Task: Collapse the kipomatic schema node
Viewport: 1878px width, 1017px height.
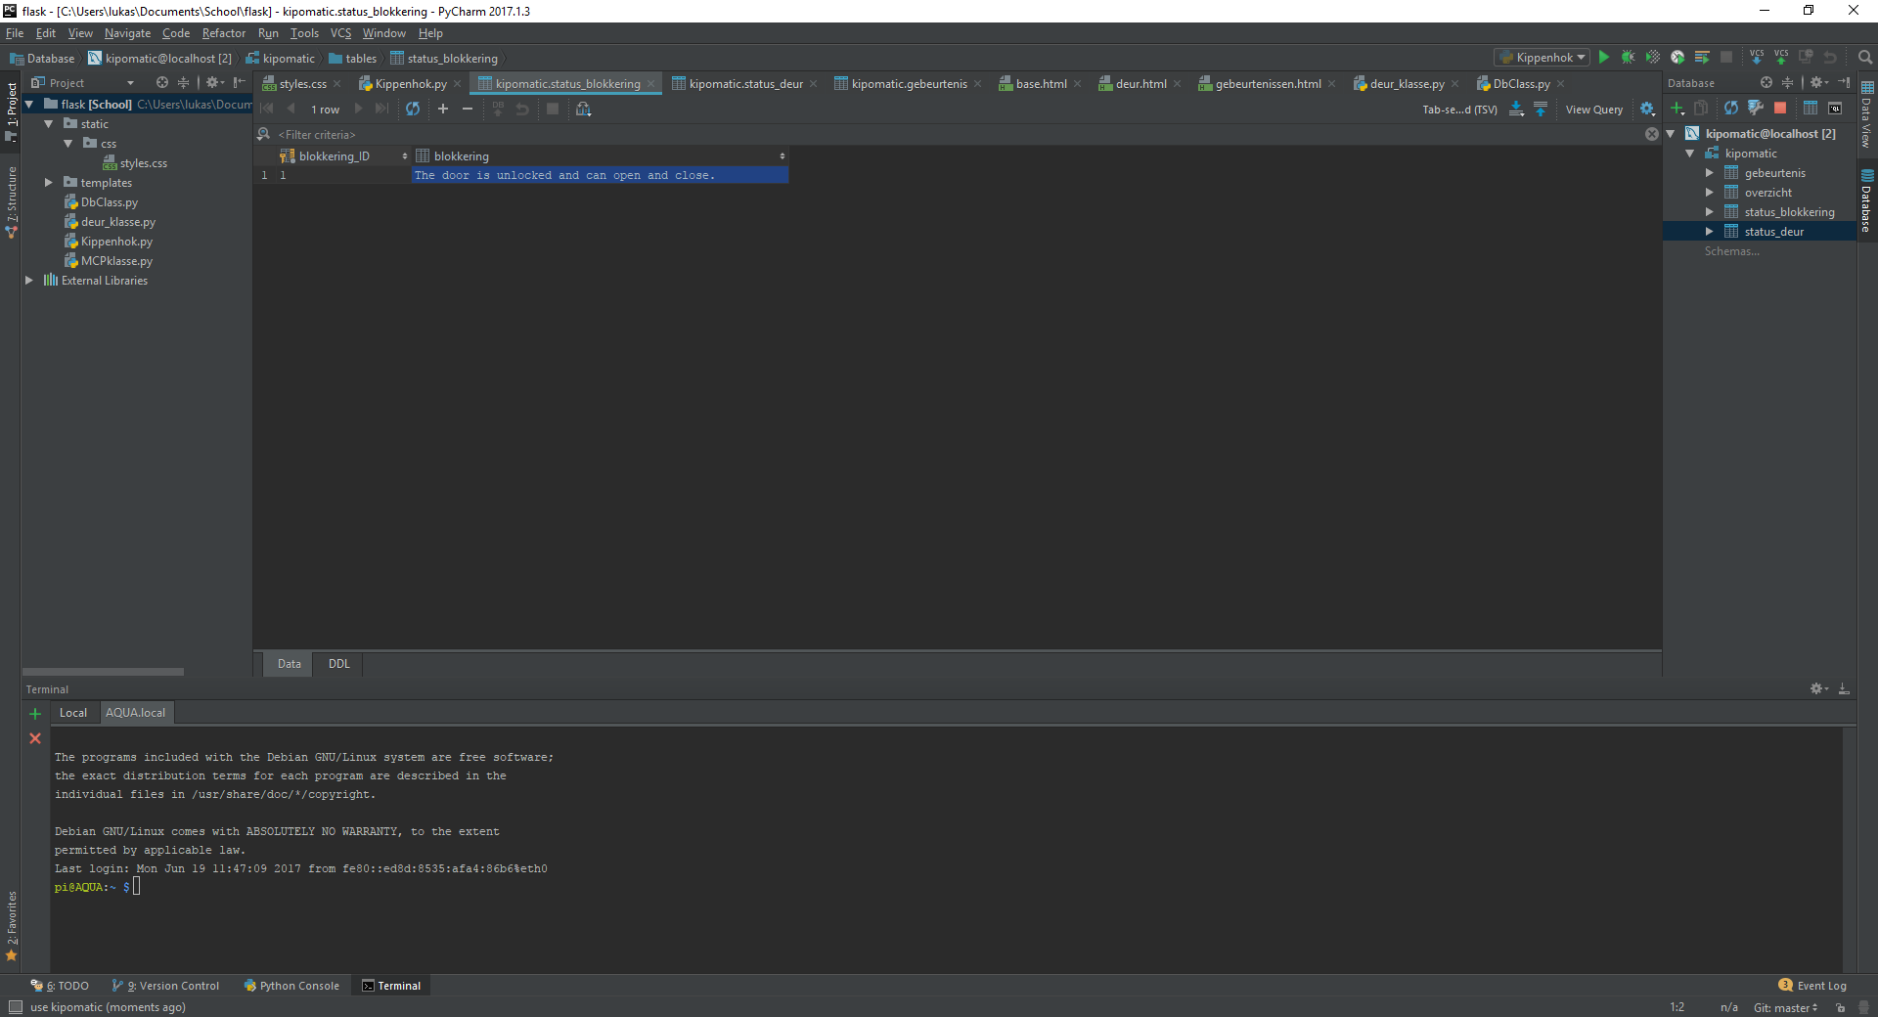Action: tap(1689, 154)
